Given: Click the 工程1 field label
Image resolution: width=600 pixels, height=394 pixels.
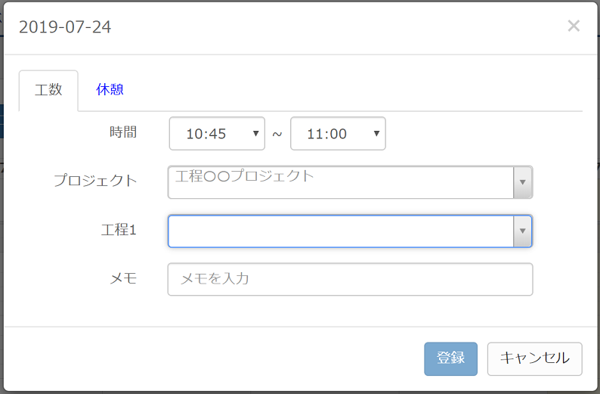Looking at the screenshot, I should 118,230.
